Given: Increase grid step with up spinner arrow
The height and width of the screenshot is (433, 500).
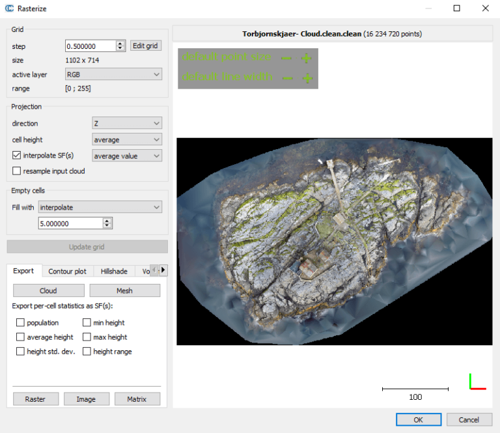Looking at the screenshot, I should coord(120,44).
